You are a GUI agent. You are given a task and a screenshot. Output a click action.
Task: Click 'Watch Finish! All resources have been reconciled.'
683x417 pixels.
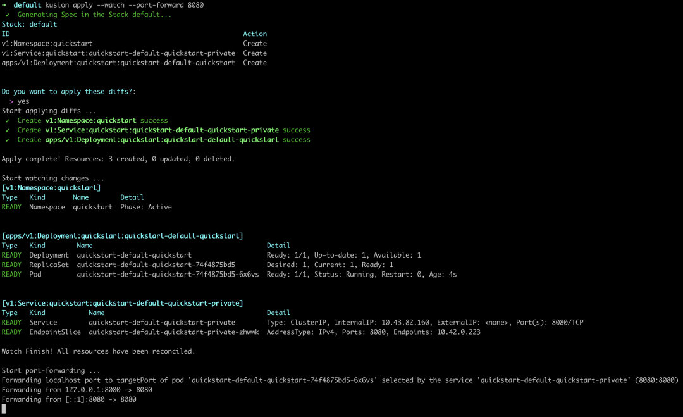[x=99, y=351]
